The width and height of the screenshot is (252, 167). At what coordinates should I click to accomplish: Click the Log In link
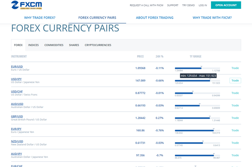(x=203, y=5)
